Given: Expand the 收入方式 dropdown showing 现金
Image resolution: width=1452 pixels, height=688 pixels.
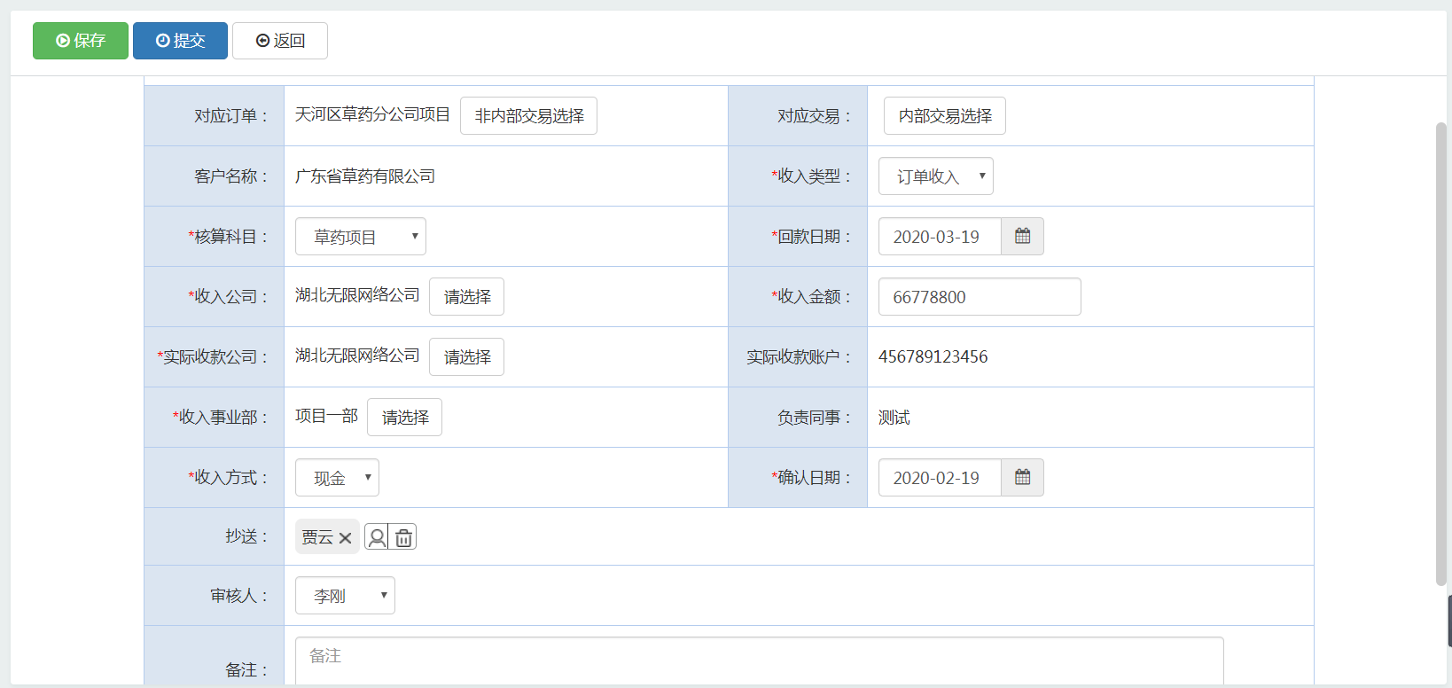Looking at the screenshot, I should pyautogui.click(x=337, y=478).
